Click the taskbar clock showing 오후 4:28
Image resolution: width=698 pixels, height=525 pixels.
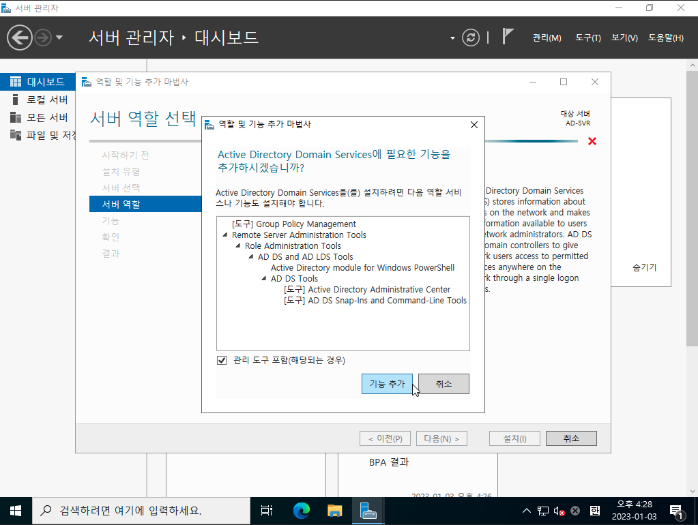click(634, 511)
